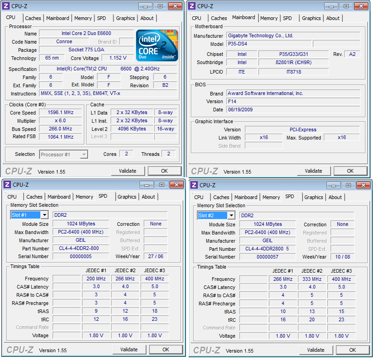Image resolution: width=375 pixels, height=359 pixels.
Task: Open Caches tab in the Mainboard window
Action: pos(219,18)
